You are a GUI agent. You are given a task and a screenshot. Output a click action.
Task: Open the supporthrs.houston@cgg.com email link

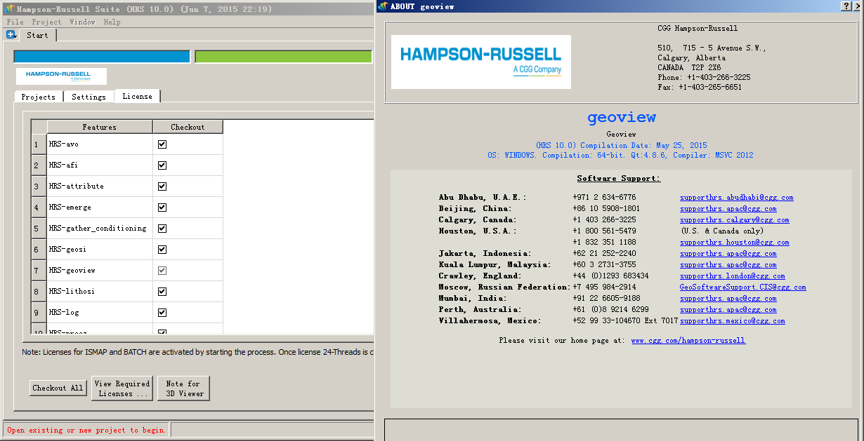(x=734, y=243)
